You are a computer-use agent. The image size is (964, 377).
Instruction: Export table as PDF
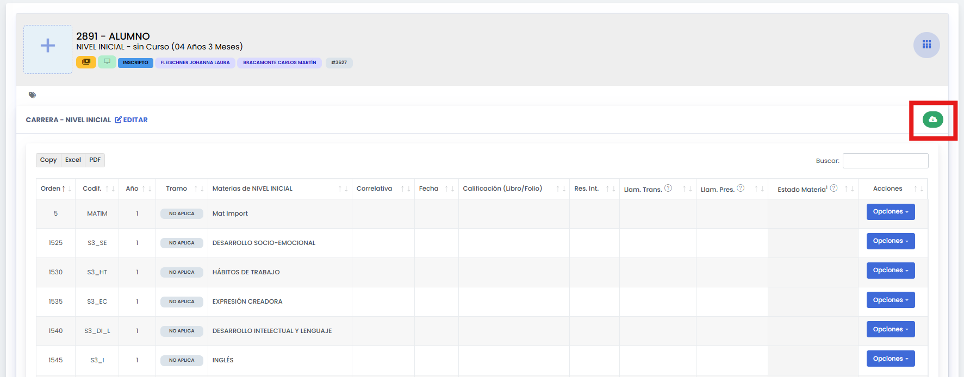point(95,160)
